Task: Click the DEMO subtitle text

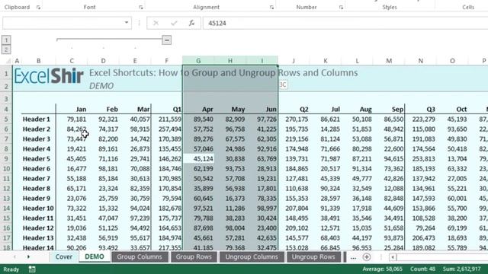Action: tap(101, 86)
